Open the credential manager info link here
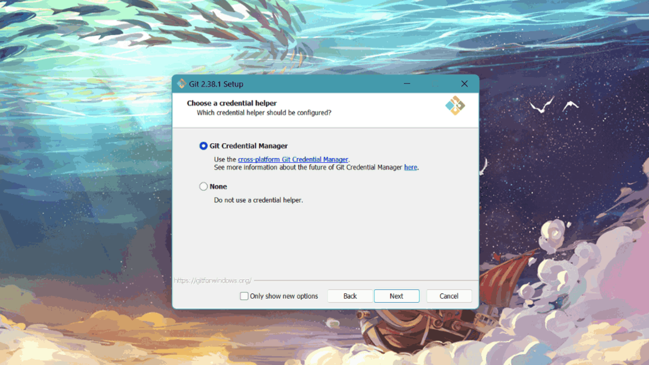This screenshot has width=649, height=365. (410, 167)
